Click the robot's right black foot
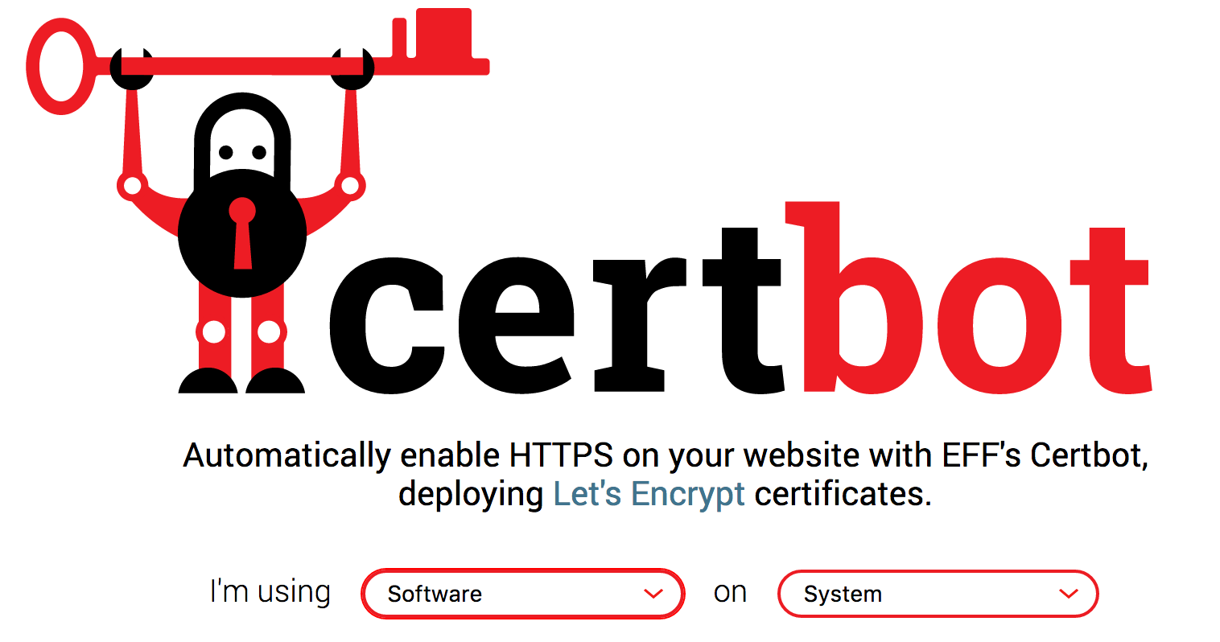The height and width of the screenshot is (642, 1220). 275,381
